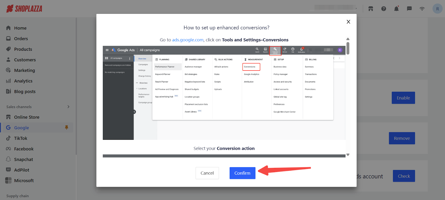This screenshot has height=200, width=445.
Task: Click the Marketing target icon
Action: [x=8, y=70]
